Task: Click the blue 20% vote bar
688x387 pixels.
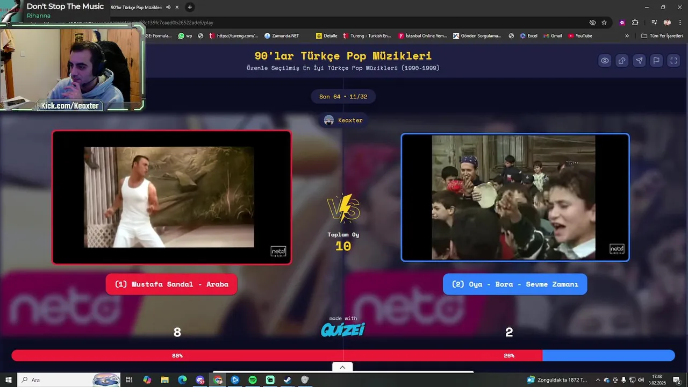Action: pyautogui.click(x=608, y=356)
